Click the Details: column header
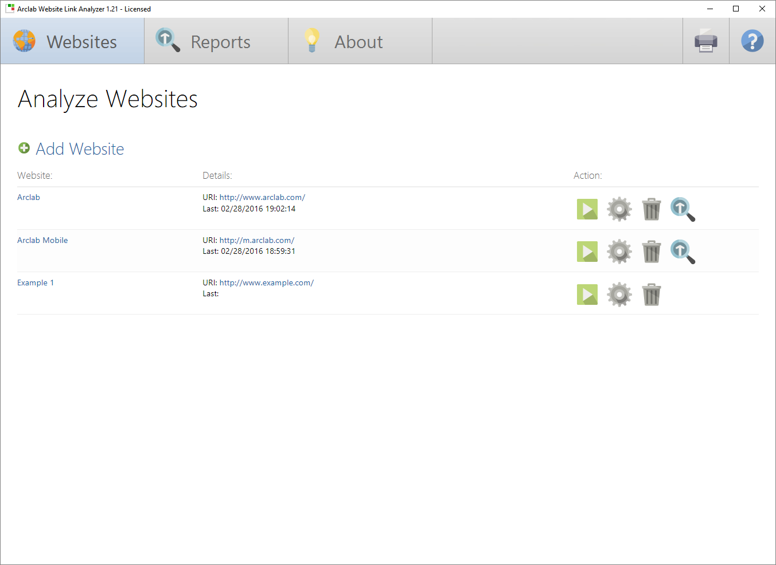The height and width of the screenshot is (565, 776). click(x=217, y=176)
